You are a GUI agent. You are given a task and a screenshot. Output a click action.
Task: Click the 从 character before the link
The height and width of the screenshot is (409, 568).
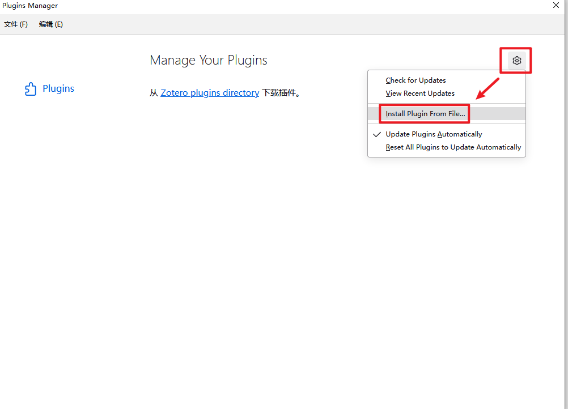[x=154, y=93]
